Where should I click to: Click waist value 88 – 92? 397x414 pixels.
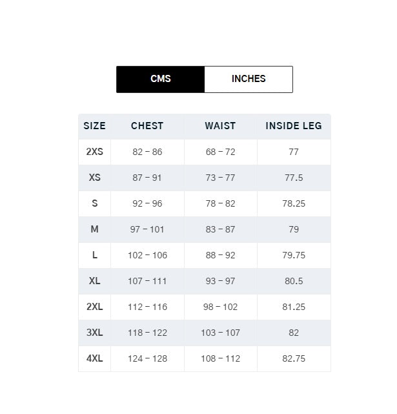pyautogui.click(x=220, y=255)
